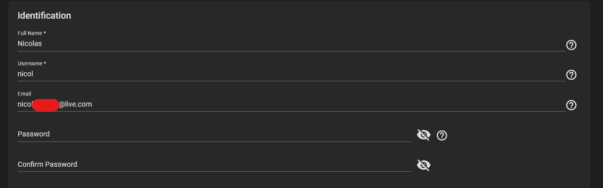Click the small Email label text

pyautogui.click(x=24, y=94)
